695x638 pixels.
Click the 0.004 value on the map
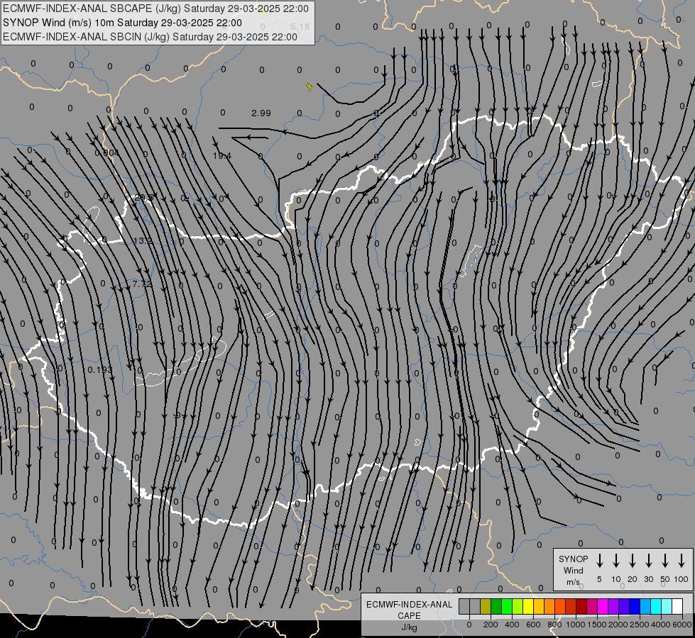106,152
